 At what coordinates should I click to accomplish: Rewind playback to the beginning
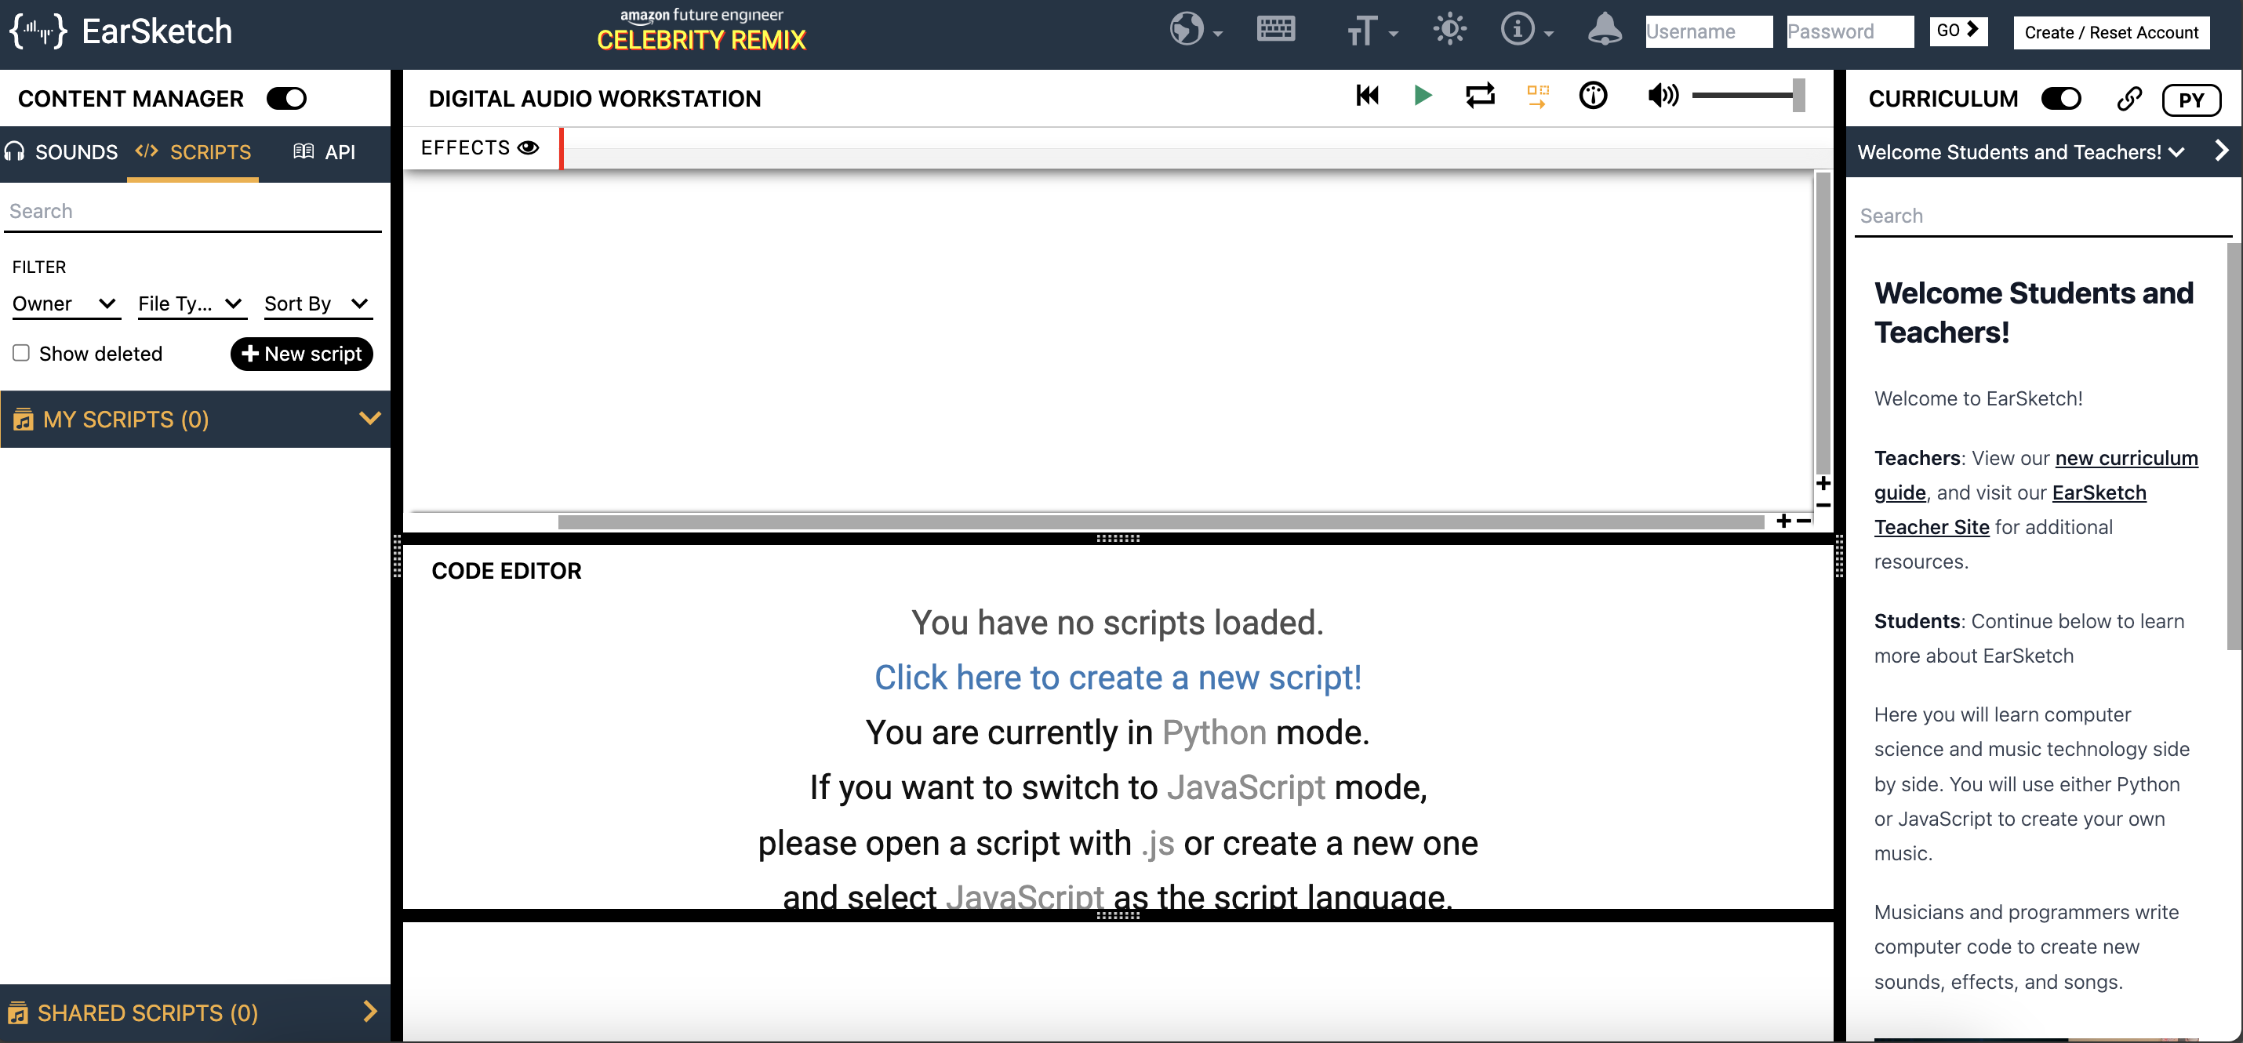pos(1367,96)
